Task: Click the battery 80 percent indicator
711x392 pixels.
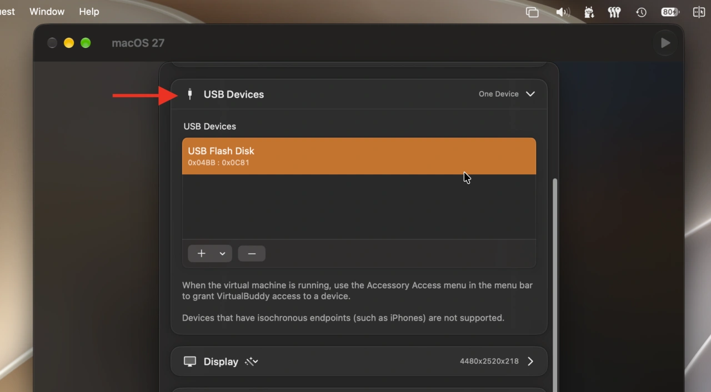Action: [670, 12]
